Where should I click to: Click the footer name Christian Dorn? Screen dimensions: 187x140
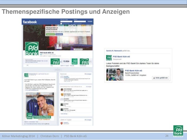pyautogui.click(x=50, y=136)
